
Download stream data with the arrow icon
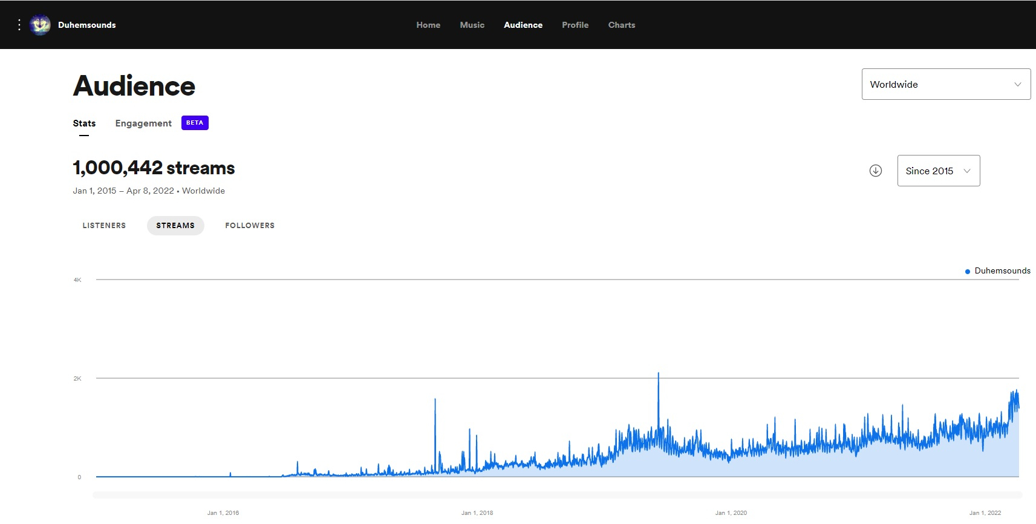(x=875, y=171)
